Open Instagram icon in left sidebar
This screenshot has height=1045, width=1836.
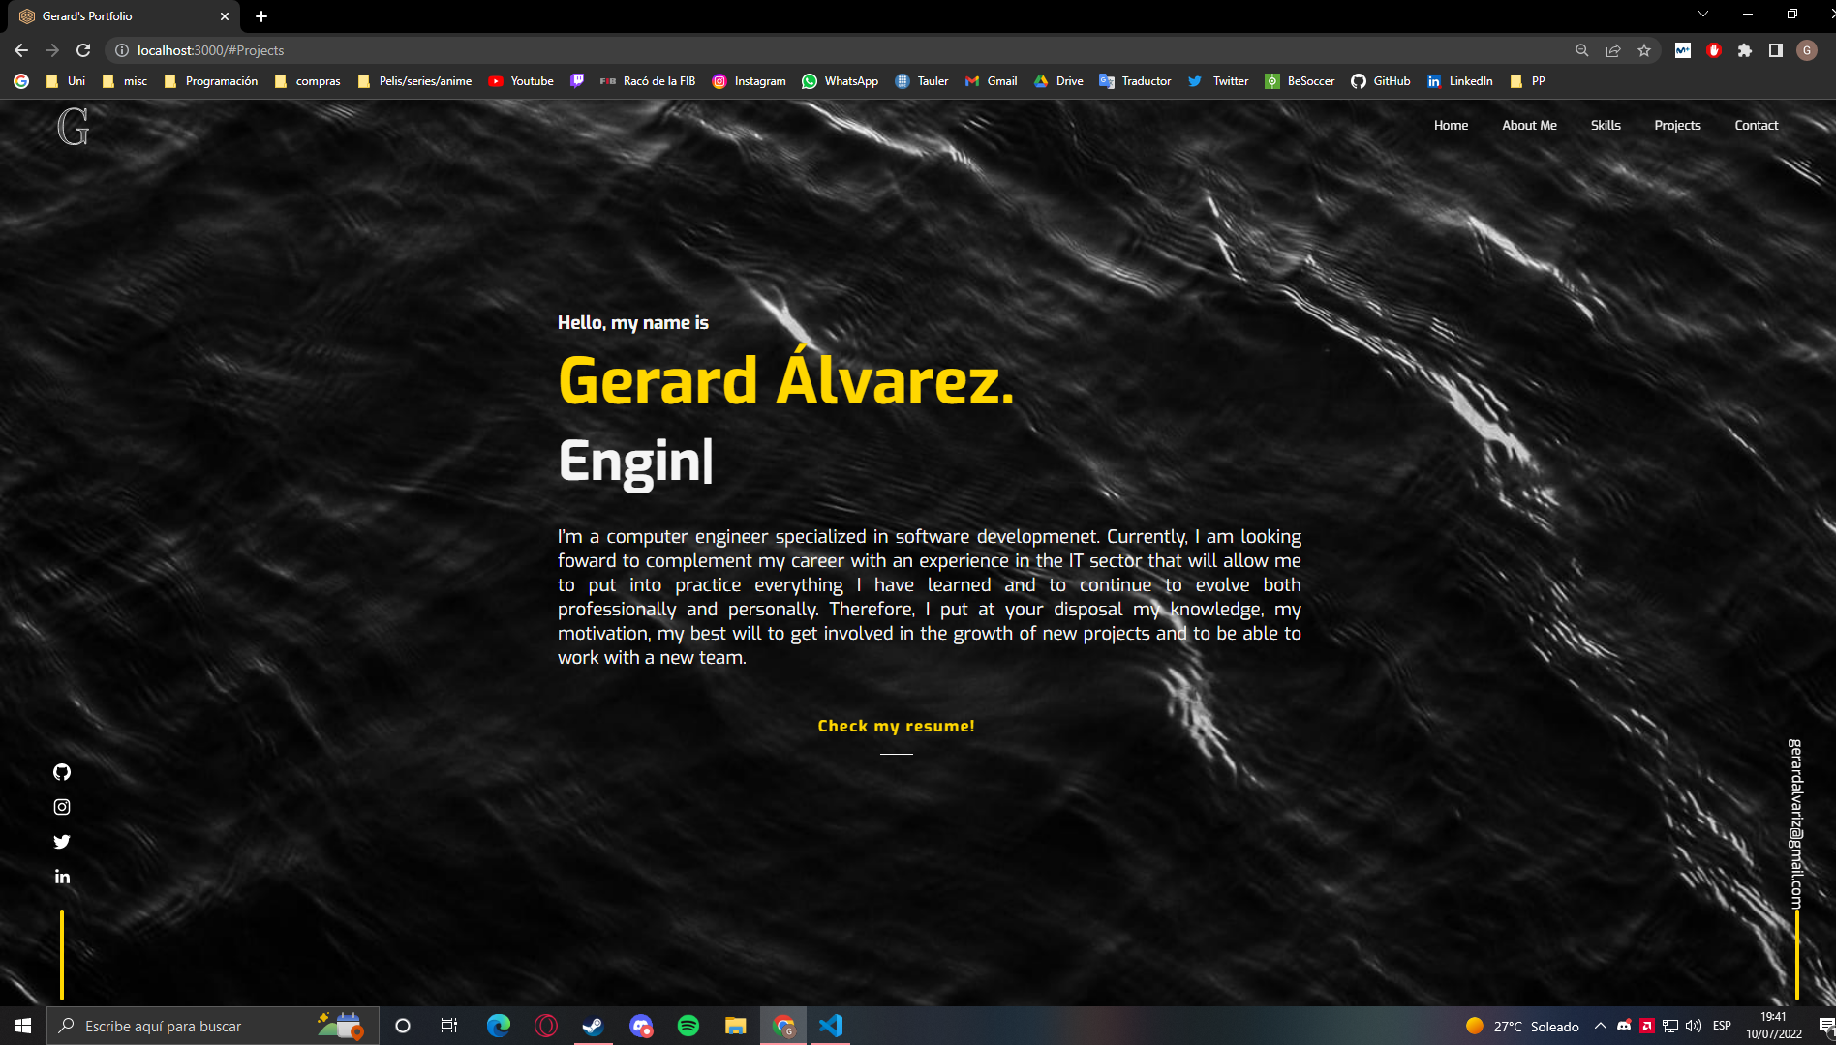(x=62, y=806)
